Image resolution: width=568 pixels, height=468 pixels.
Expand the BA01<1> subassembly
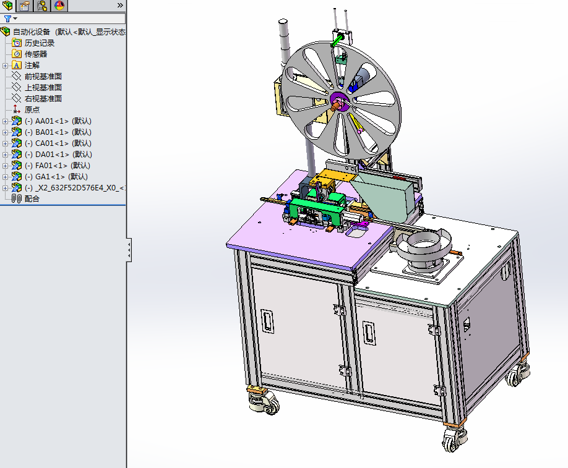5,132
